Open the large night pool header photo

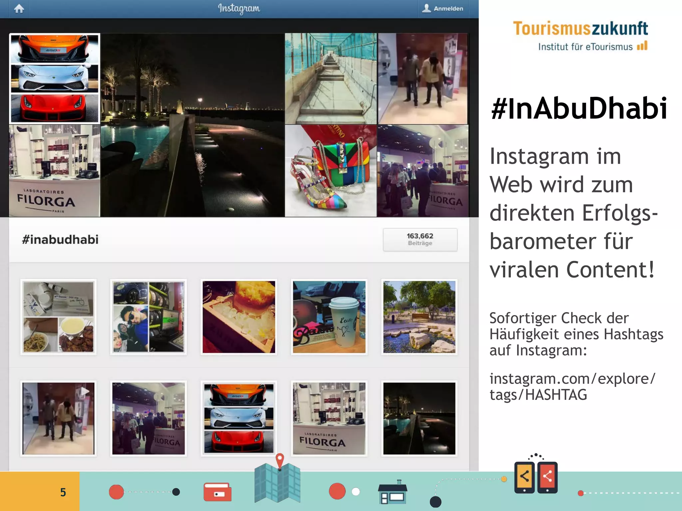point(192,125)
